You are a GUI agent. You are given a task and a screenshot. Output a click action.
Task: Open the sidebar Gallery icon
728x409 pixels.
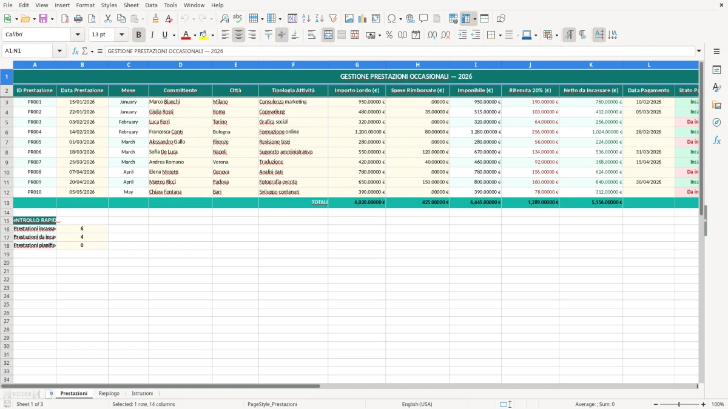click(x=716, y=105)
